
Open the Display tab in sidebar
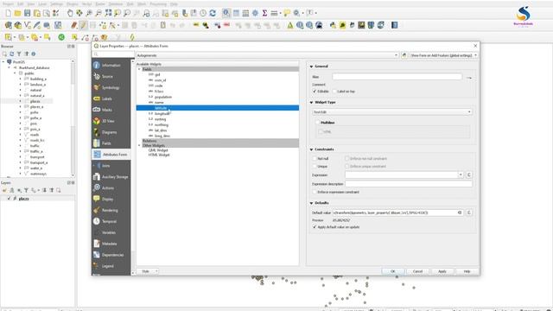[x=111, y=200]
